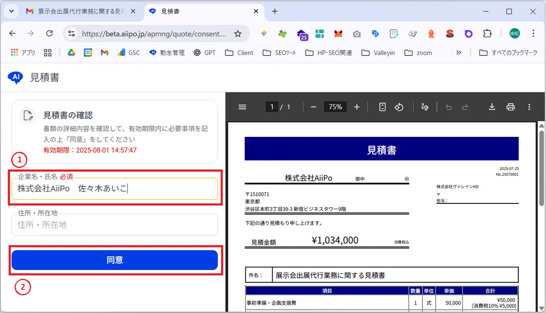Image resolution: width=546 pixels, height=313 pixels.
Task: Open the Chrome extensions puzzle menu
Action: pos(487,34)
